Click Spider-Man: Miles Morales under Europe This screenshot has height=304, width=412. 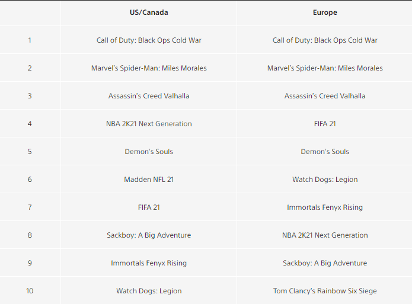pos(325,68)
